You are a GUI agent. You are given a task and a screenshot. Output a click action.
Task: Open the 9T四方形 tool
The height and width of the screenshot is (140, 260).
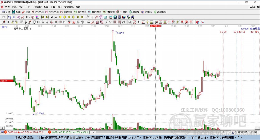click(94, 12)
